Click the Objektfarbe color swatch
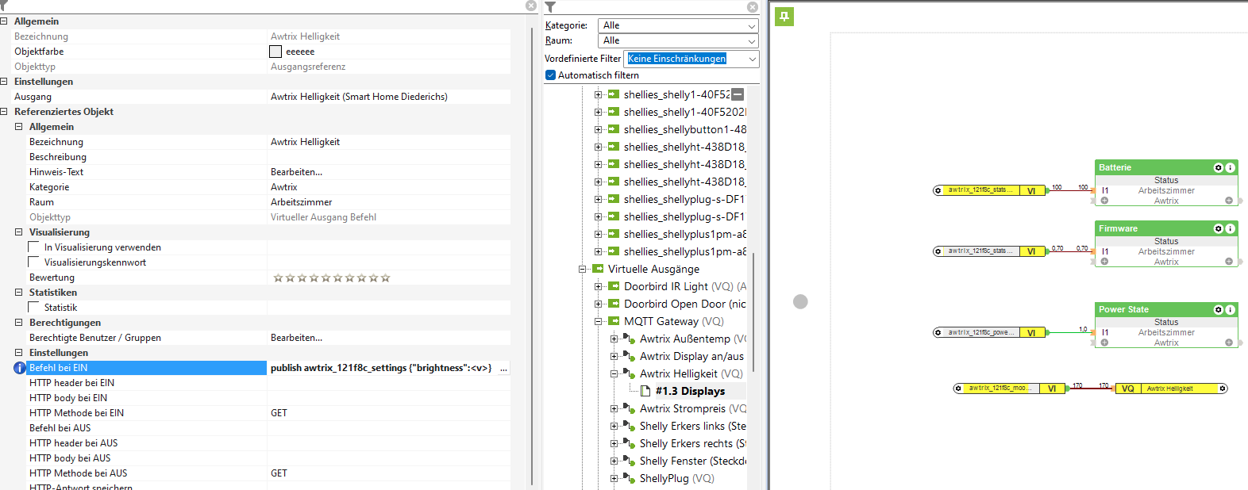The width and height of the screenshot is (1248, 490). [275, 52]
